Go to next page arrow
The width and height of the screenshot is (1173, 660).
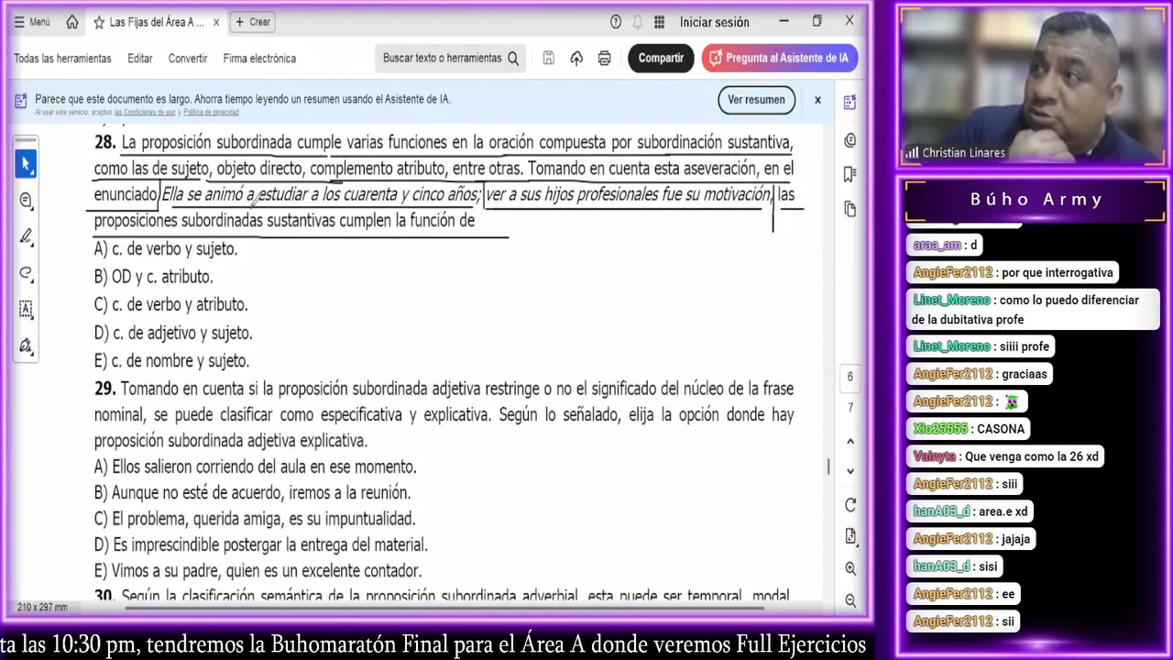[x=850, y=471]
